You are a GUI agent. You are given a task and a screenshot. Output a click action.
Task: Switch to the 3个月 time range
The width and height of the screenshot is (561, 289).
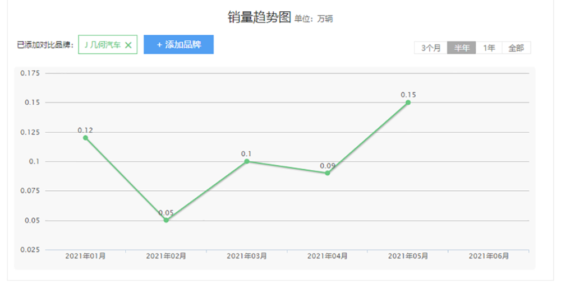(431, 48)
